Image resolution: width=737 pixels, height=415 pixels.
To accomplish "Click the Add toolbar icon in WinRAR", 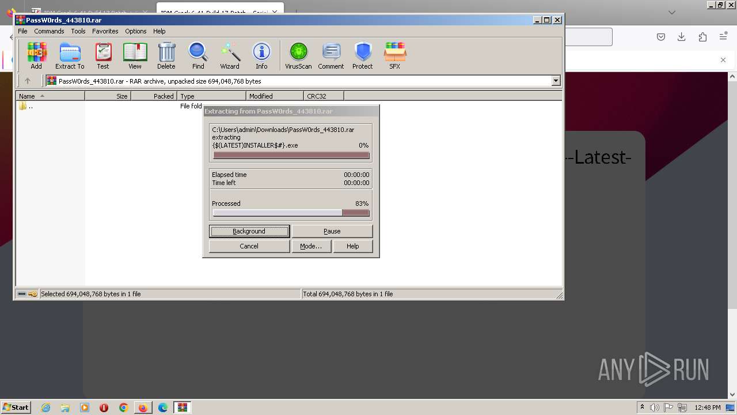I will [36, 56].
